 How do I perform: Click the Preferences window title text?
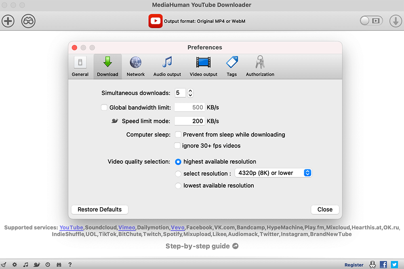[x=205, y=47]
